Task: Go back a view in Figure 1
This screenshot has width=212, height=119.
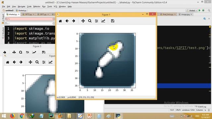Action: click(x=67, y=21)
